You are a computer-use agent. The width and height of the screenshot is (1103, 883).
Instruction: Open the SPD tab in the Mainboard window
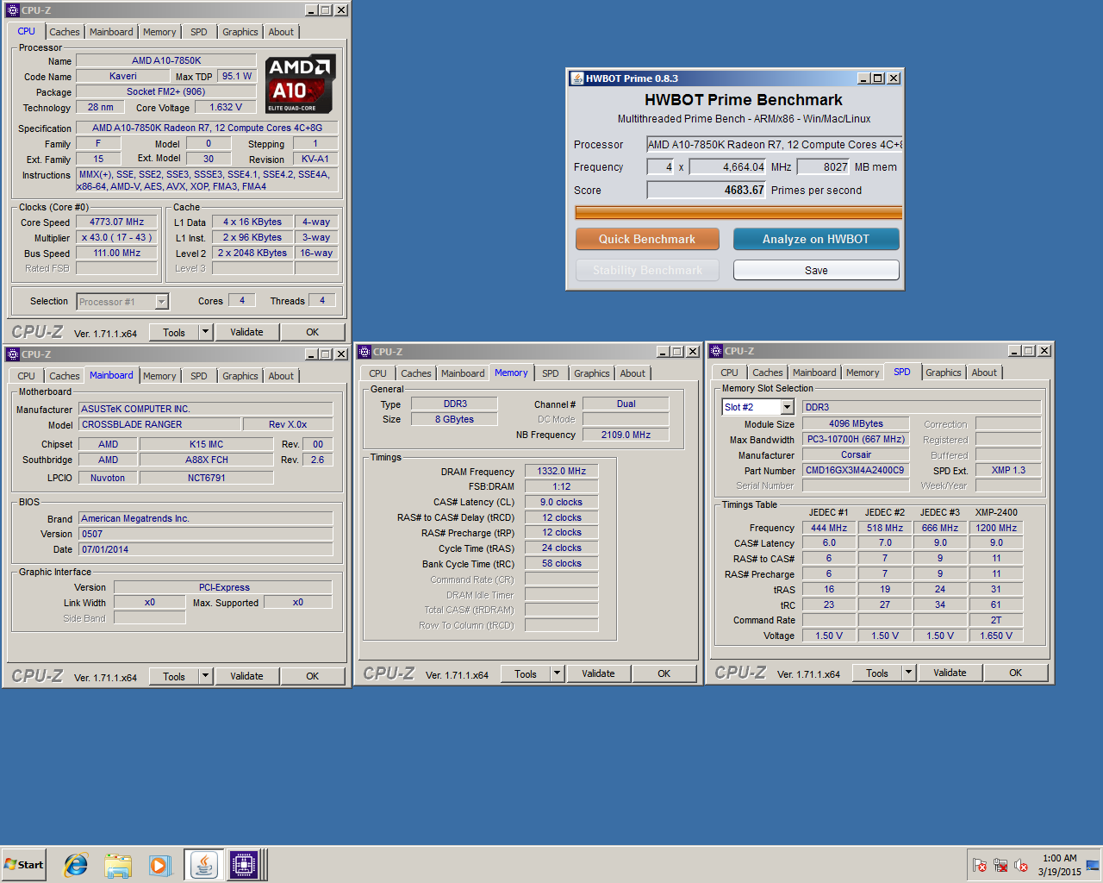[x=199, y=376]
